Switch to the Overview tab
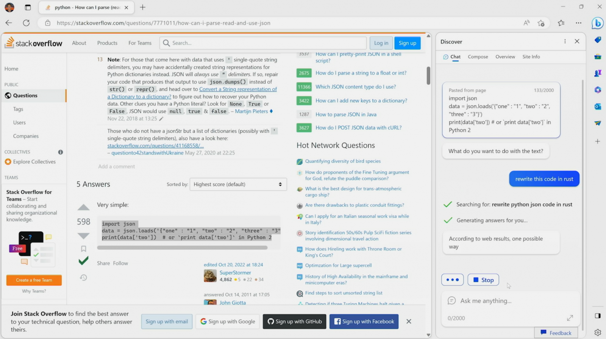Image resolution: width=606 pixels, height=339 pixels. (505, 57)
